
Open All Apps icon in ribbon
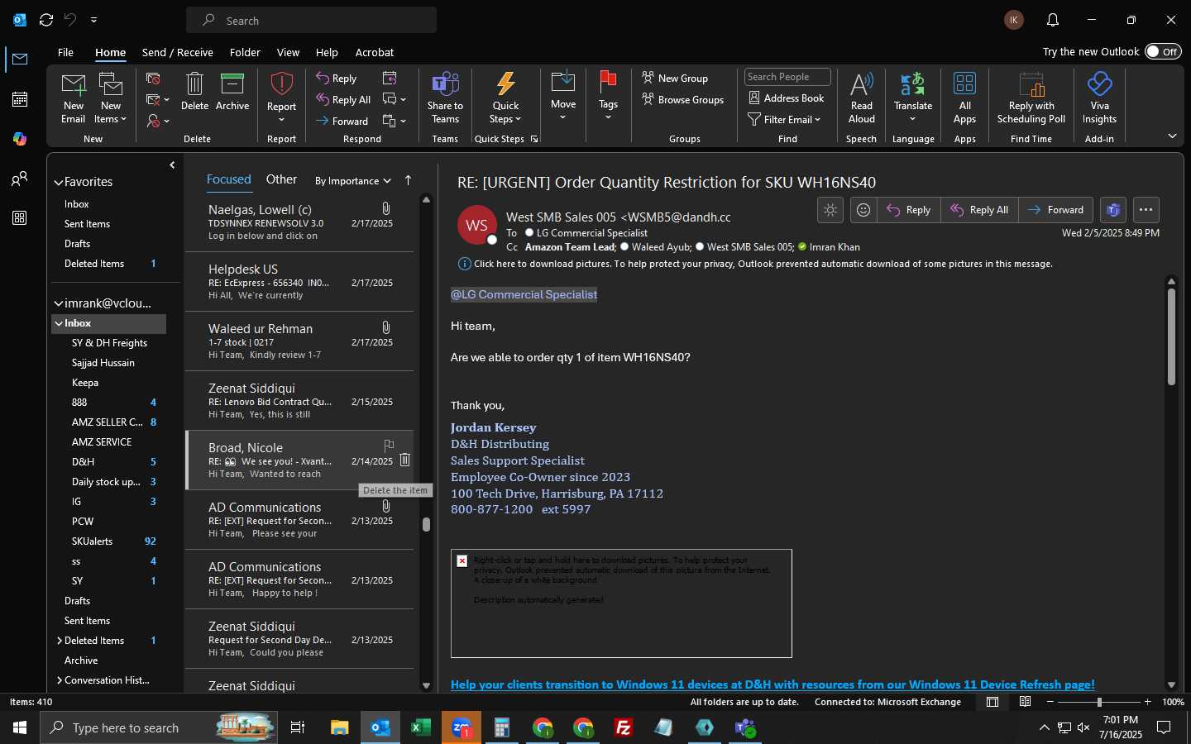click(964, 97)
